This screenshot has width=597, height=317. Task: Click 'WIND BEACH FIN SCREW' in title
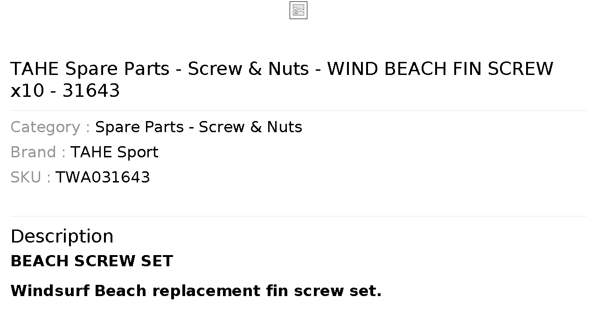tap(440, 69)
